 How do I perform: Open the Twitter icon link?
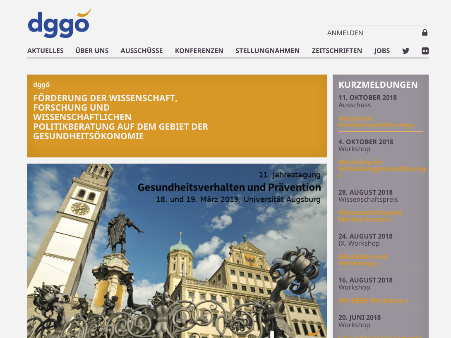coord(405,51)
